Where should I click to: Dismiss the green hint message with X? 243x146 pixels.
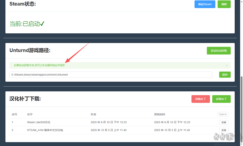227,66
